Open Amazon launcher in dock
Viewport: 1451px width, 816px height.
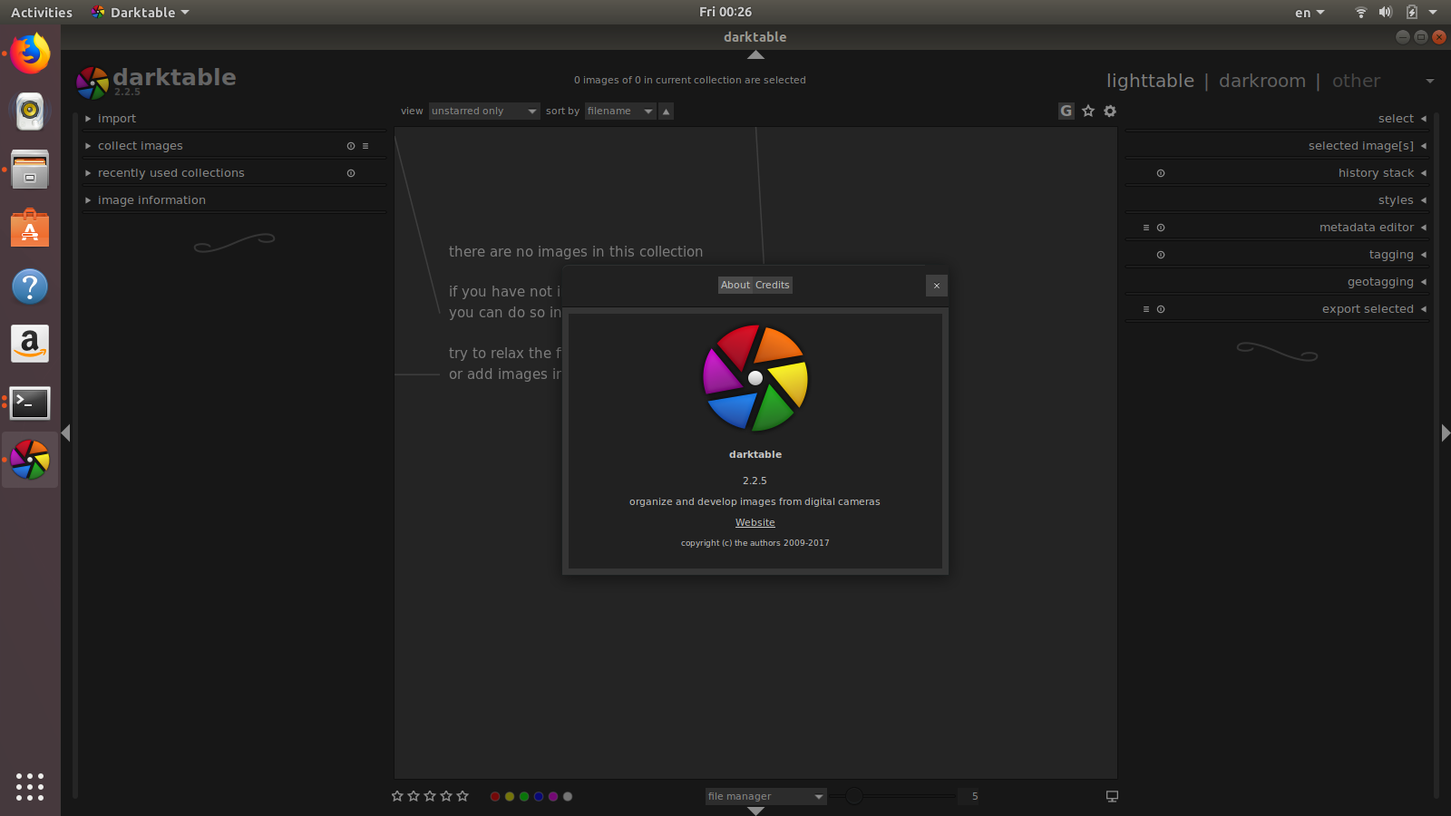[x=30, y=344]
